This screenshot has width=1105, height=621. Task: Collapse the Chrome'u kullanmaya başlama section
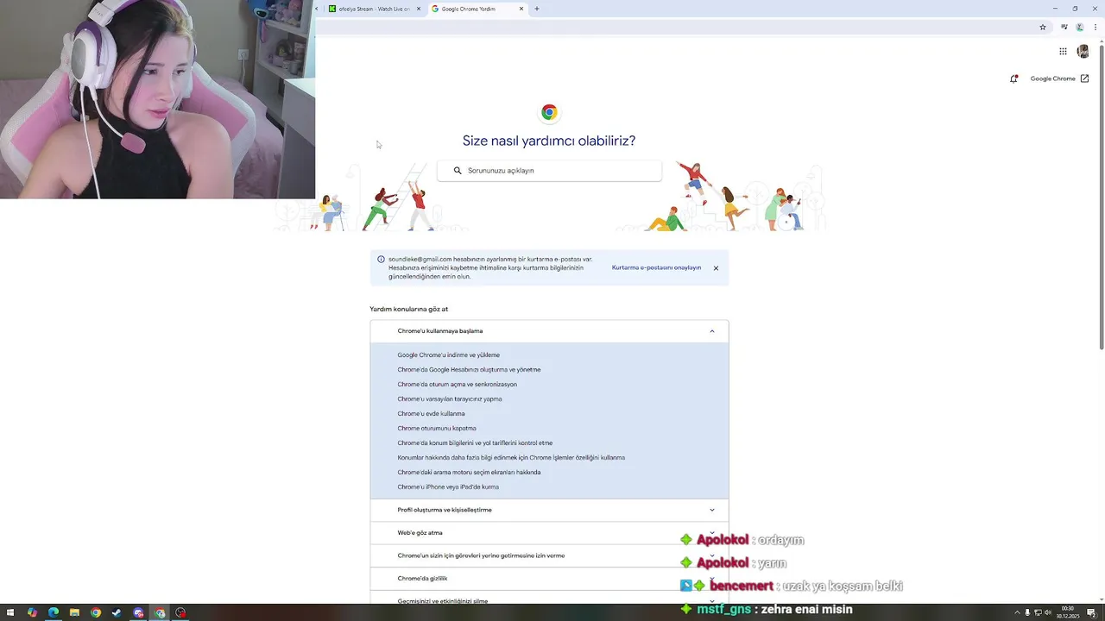click(549, 331)
